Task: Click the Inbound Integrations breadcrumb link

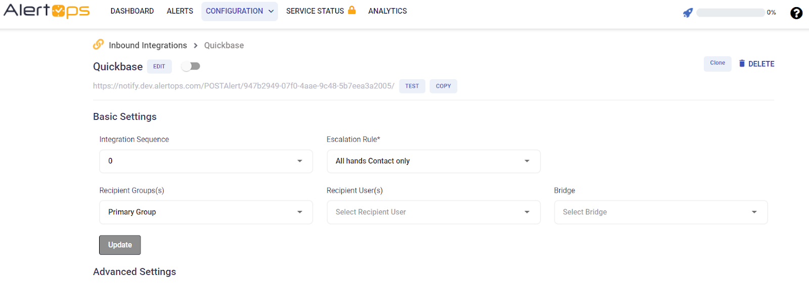Action: tap(148, 45)
